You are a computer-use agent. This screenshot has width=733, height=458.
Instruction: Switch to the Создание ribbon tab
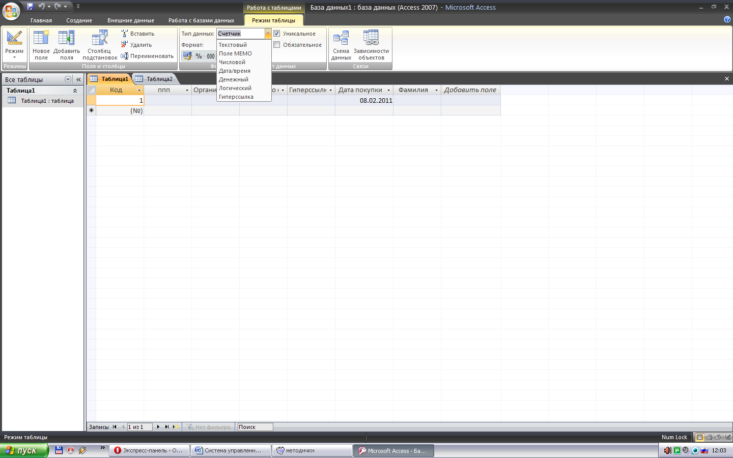coord(79,20)
